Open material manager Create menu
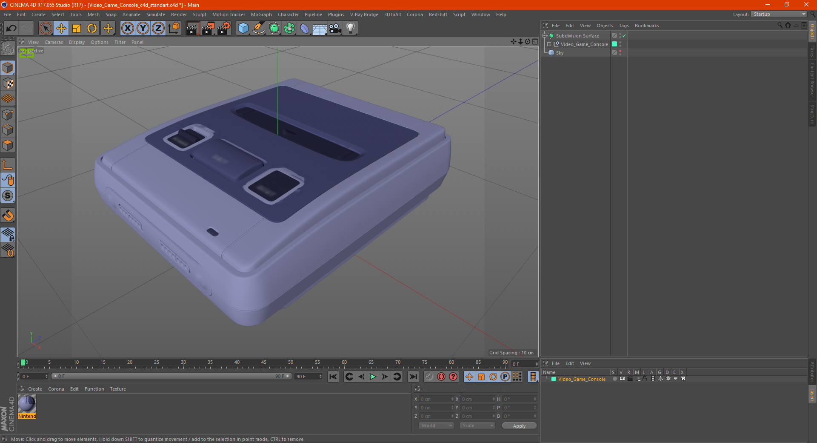The image size is (817, 443). point(35,389)
